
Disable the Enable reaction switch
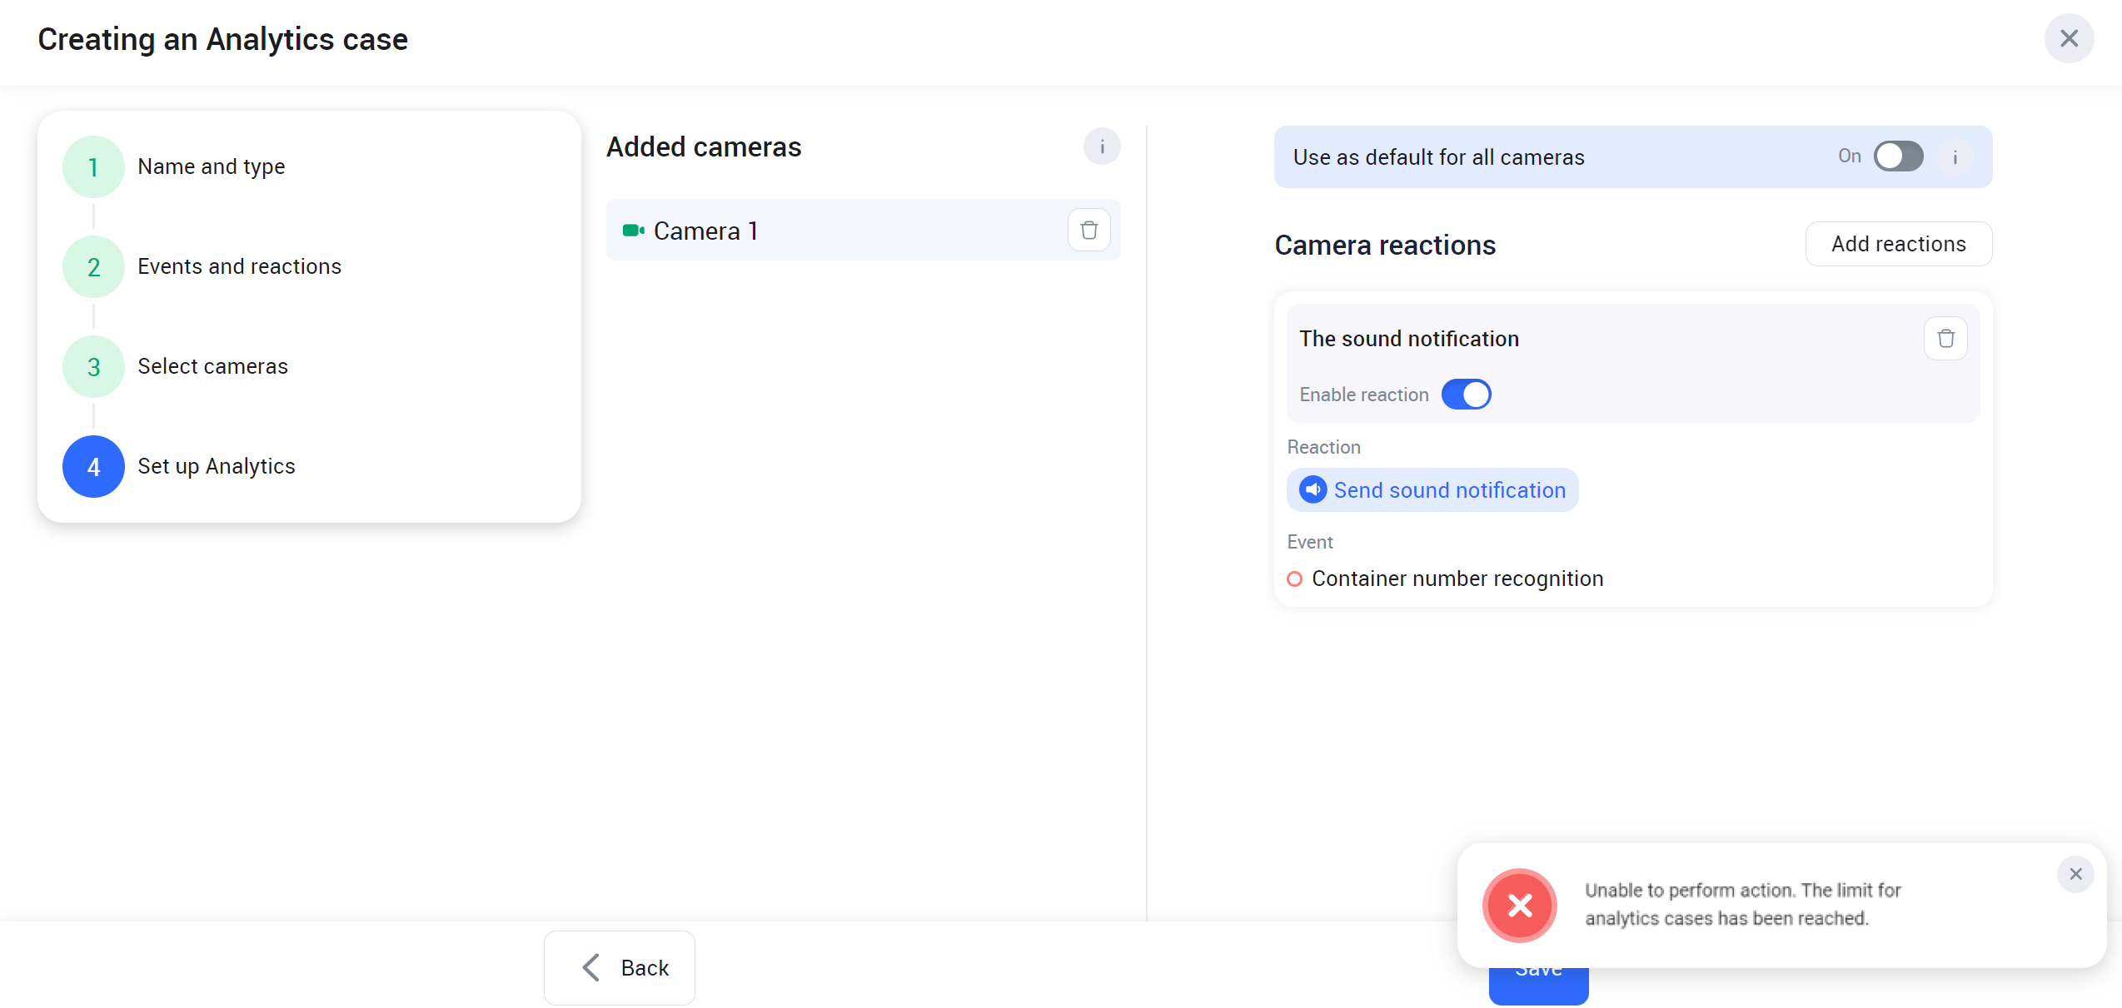coord(1466,395)
